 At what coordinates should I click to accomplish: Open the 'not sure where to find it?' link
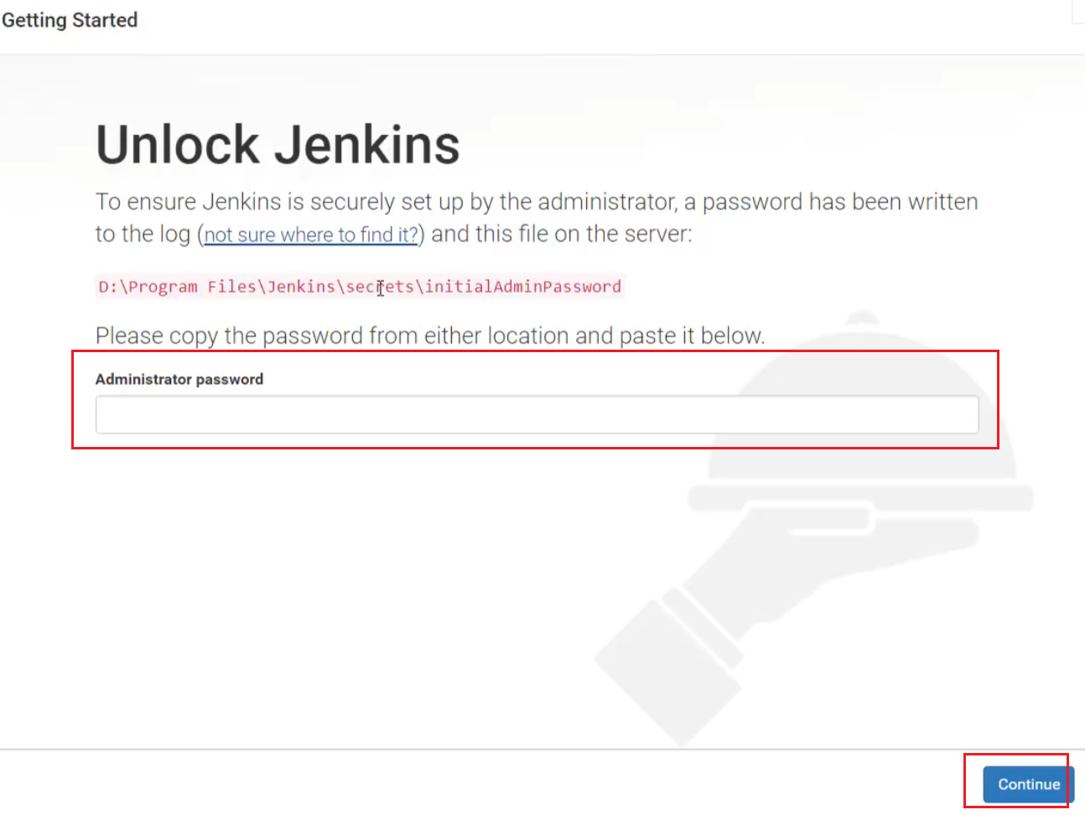click(x=311, y=235)
